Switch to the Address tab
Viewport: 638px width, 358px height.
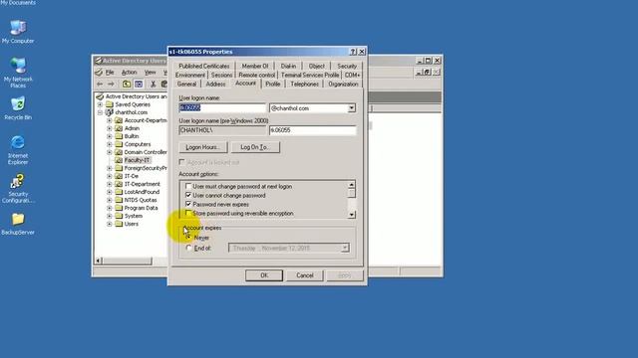click(215, 84)
